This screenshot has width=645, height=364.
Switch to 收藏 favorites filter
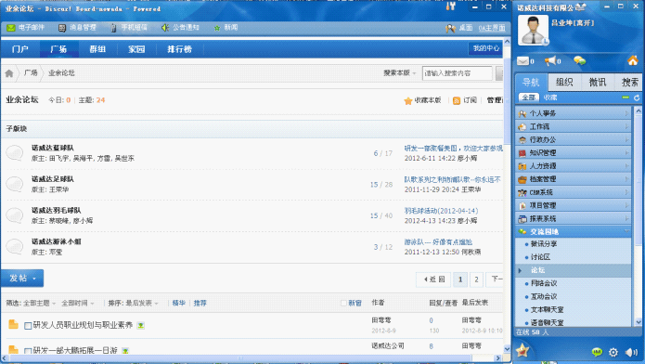coord(550,97)
